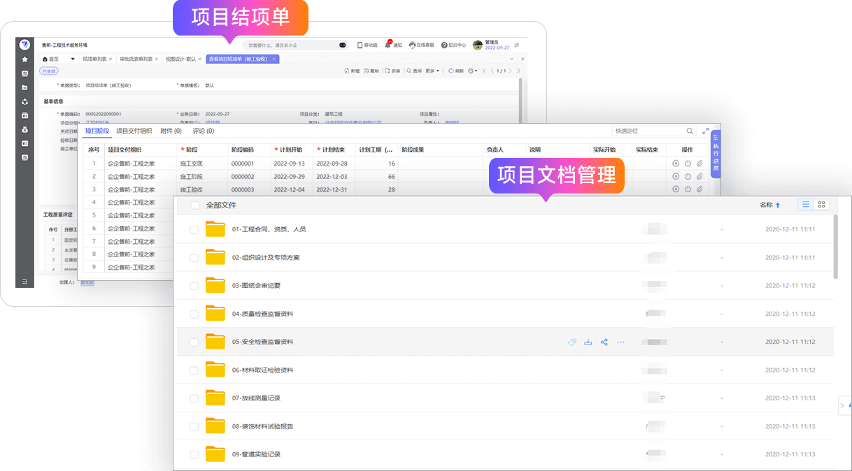852x471 pixels.
Task: Click the share icon on 05-安全检查监督资料 row
Action: [604, 342]
